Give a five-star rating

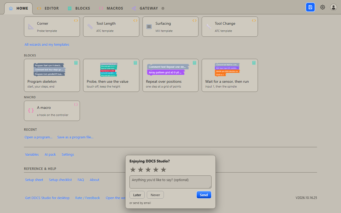point(164,170)
